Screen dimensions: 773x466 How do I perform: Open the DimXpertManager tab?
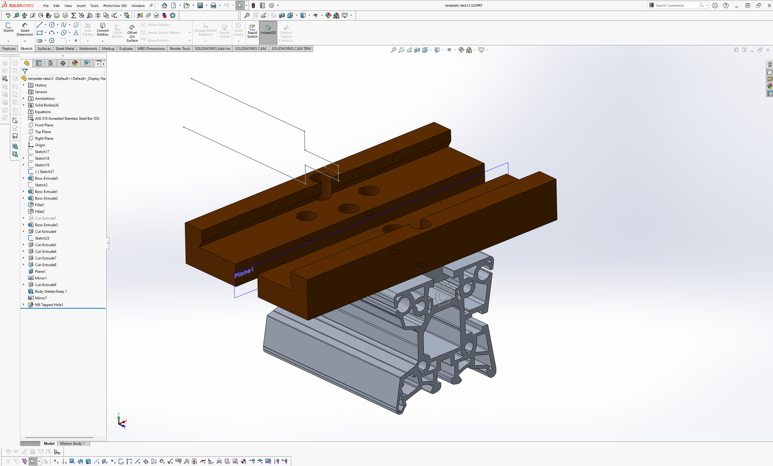[63, 64]
